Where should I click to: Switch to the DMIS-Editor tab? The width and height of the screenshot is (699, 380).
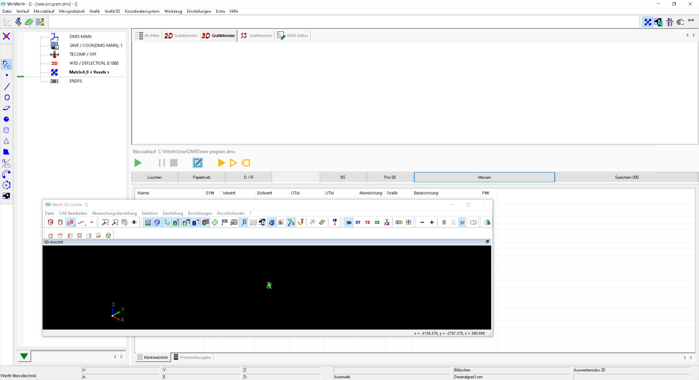point(293,36)
